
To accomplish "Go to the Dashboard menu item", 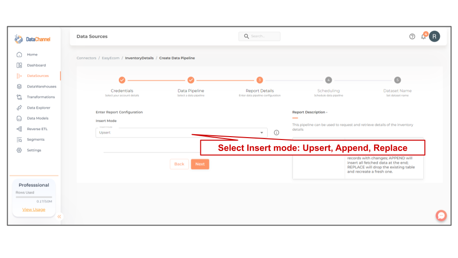I will [36, 65].
